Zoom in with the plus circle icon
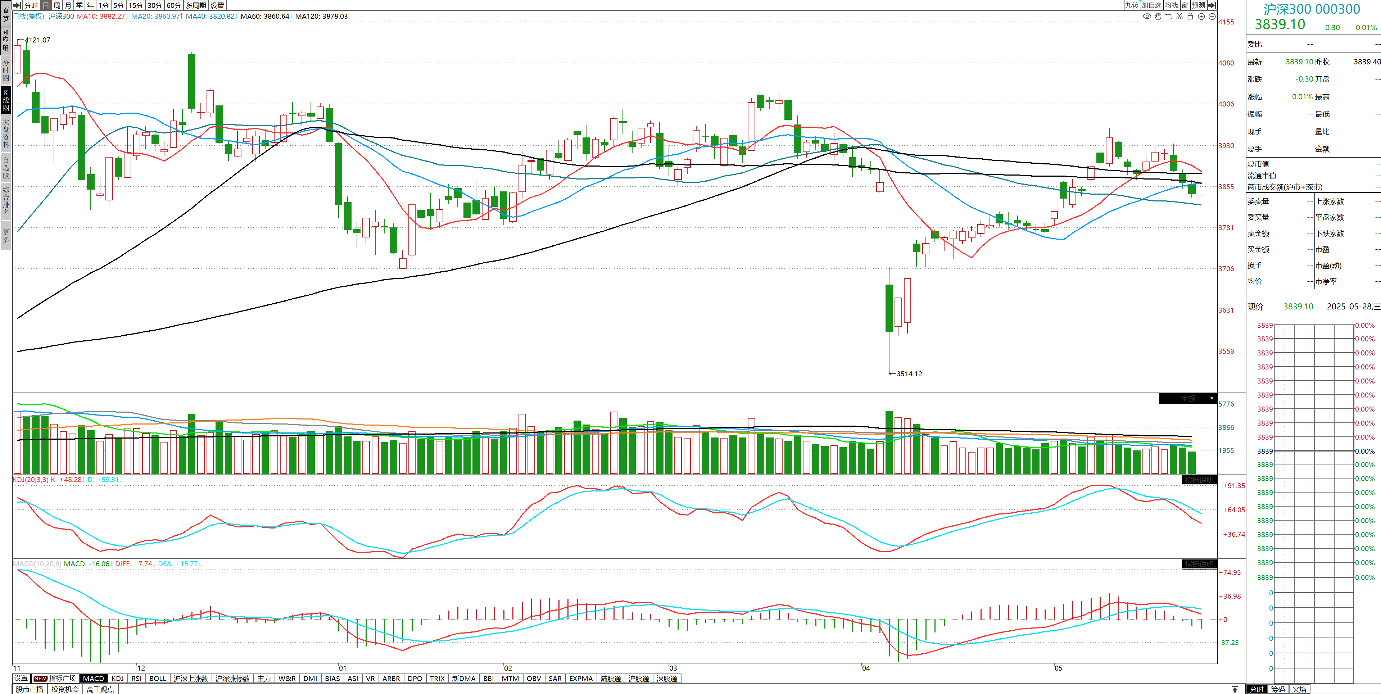The image size is (1381, 694). coord(1201,16)
